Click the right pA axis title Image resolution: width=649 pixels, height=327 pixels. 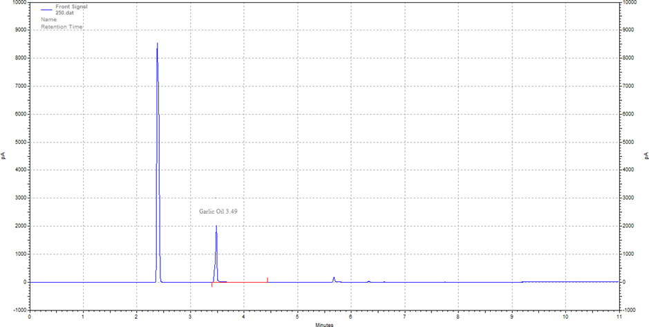point(645,156)
